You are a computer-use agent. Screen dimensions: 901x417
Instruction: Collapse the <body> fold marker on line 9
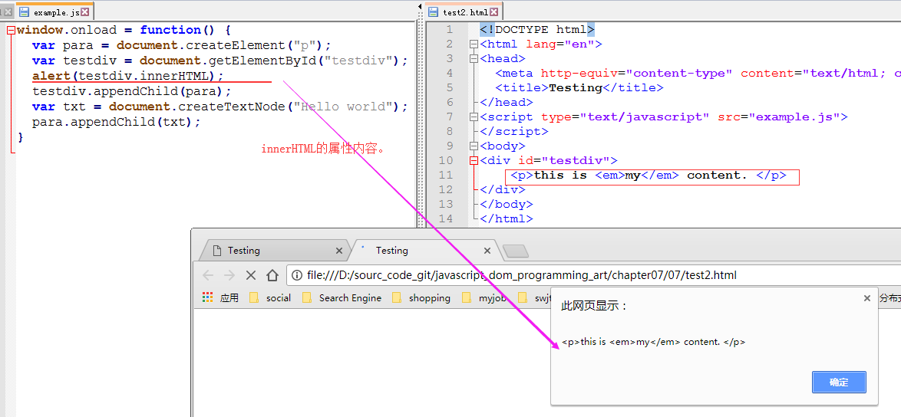474,146
